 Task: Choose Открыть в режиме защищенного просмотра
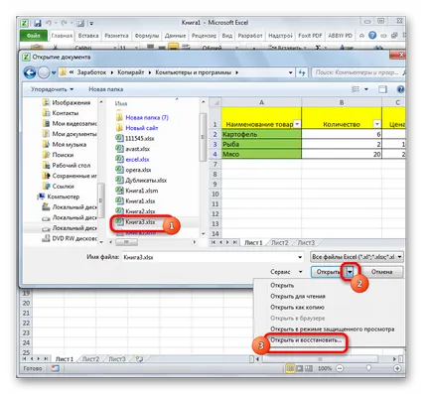333,329
